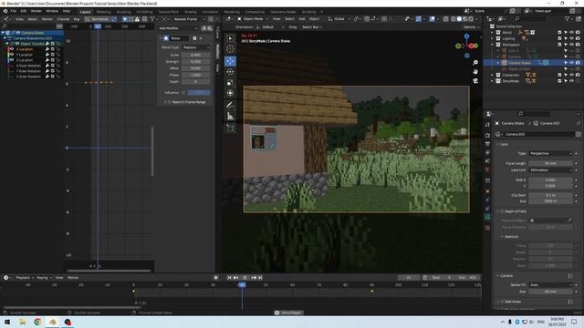The image size is (584, 328).
Task: Open the Render properties tab icon
Action: click(487, 135)
